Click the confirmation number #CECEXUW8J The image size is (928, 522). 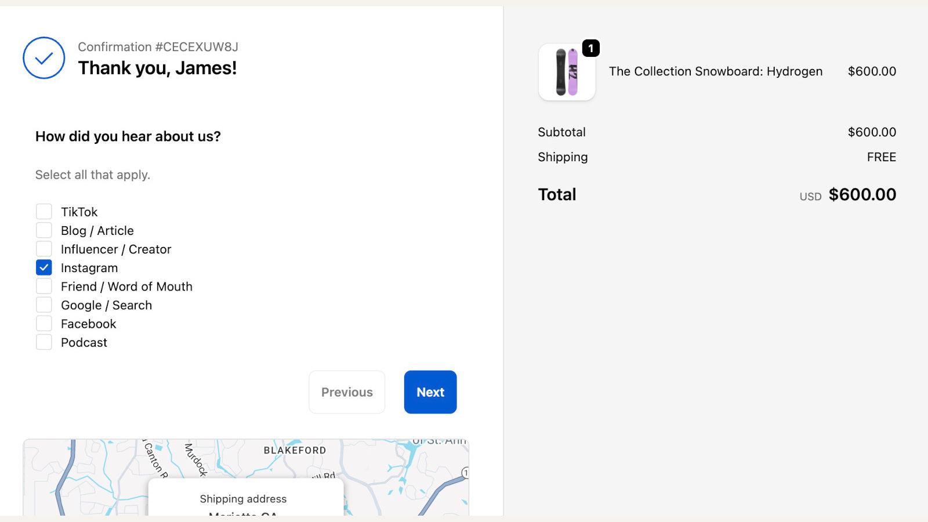tap(159, 47)
